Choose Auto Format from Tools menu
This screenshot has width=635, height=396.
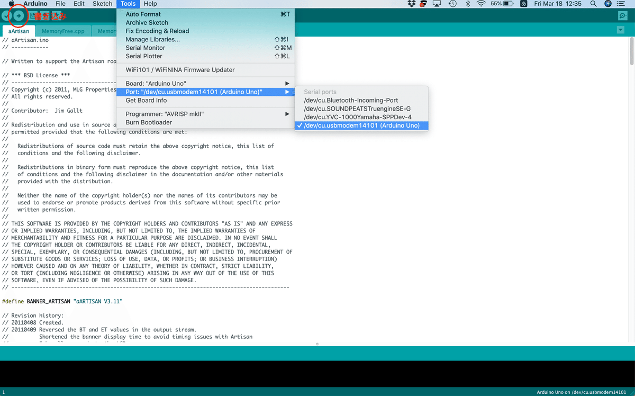click(206, 14)
